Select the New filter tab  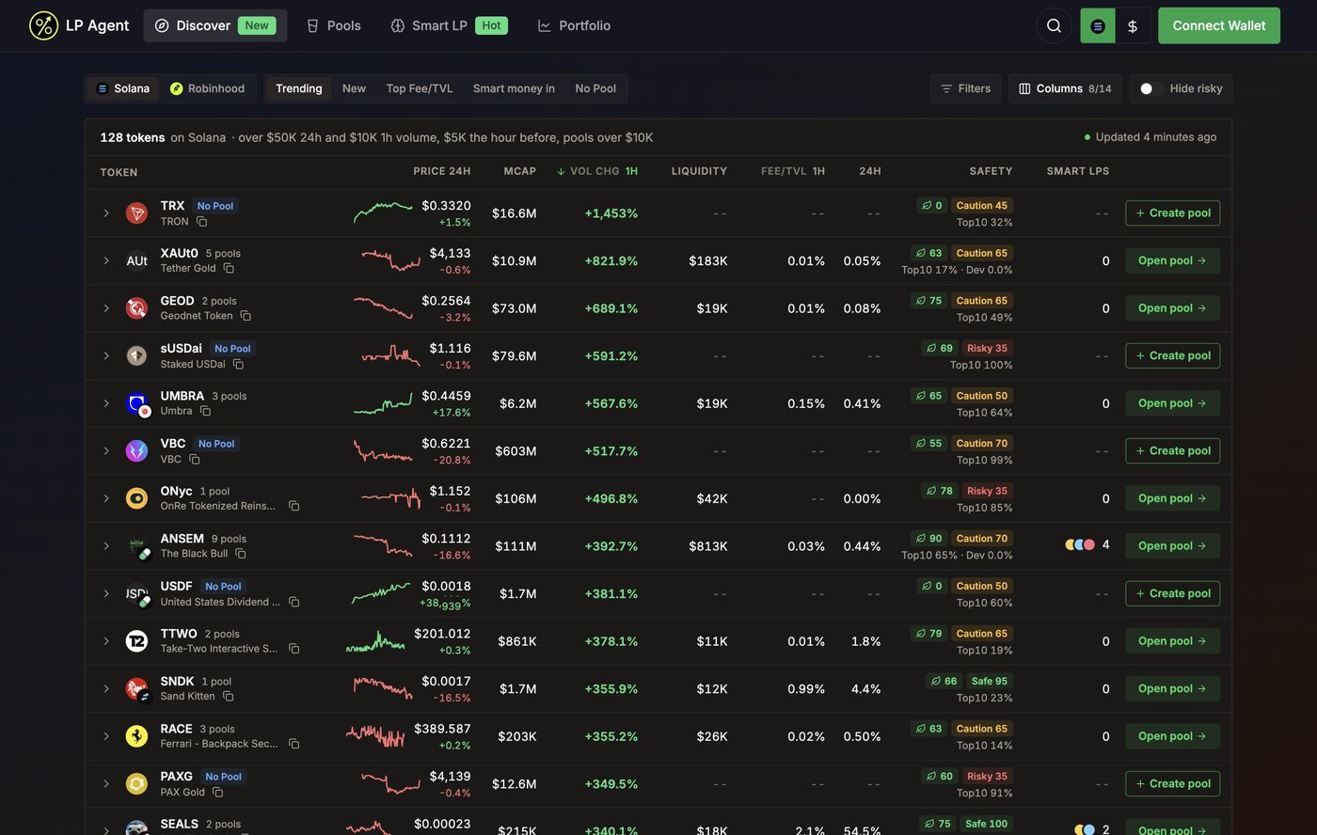coord(354,88)
